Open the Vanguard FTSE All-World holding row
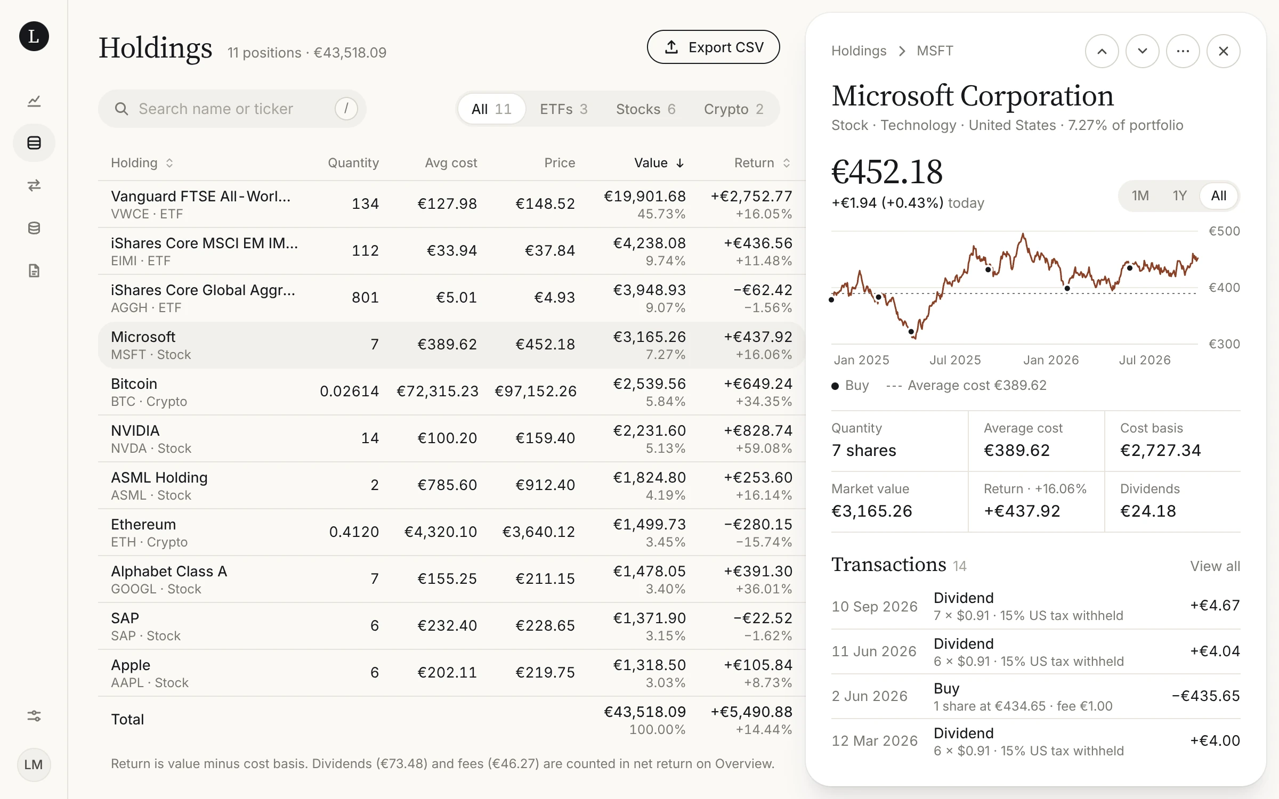 (x=451, y=204)
